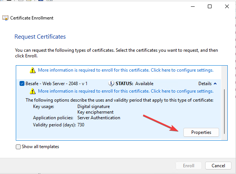Click the warning icon beside the first configure link
Image resolution: width=236 pixels, height=174 pixels.
coord(33,70)
